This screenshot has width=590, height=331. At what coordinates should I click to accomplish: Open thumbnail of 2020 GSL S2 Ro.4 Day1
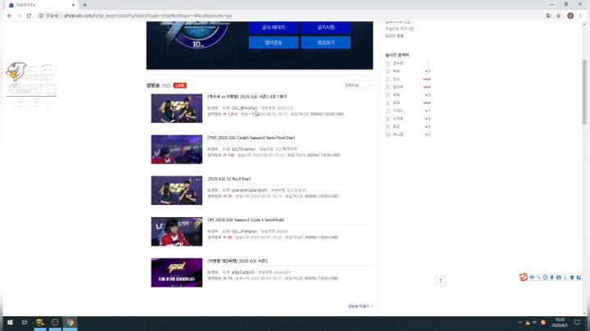(x=176, y=190)
